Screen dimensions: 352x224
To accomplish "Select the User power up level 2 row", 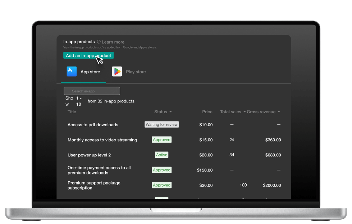I will click(89, 155).
